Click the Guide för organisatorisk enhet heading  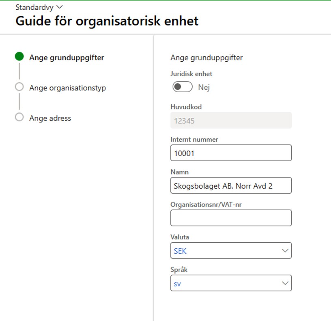coord(107,21)
